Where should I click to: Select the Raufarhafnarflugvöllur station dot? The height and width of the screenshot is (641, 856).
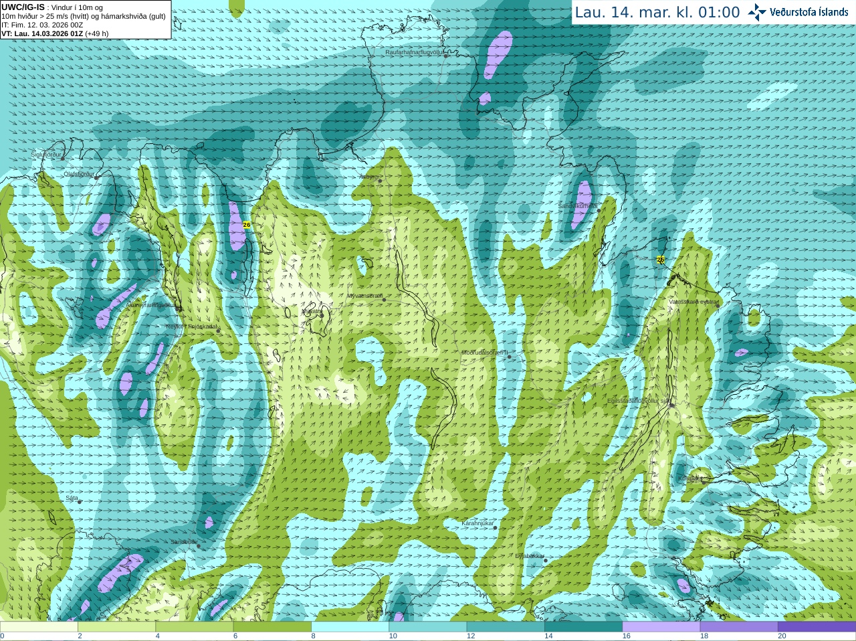(x=446, y=56)
